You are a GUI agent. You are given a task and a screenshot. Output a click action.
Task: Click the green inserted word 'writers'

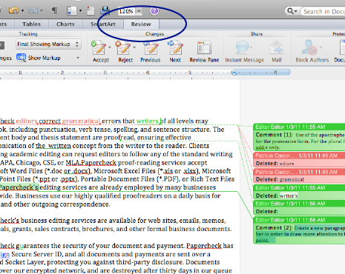coord(147,121)
